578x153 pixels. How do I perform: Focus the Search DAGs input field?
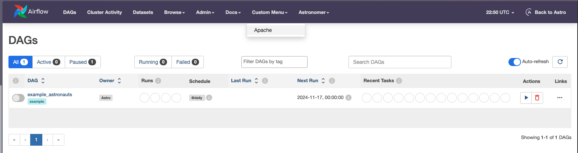point(400,62)
